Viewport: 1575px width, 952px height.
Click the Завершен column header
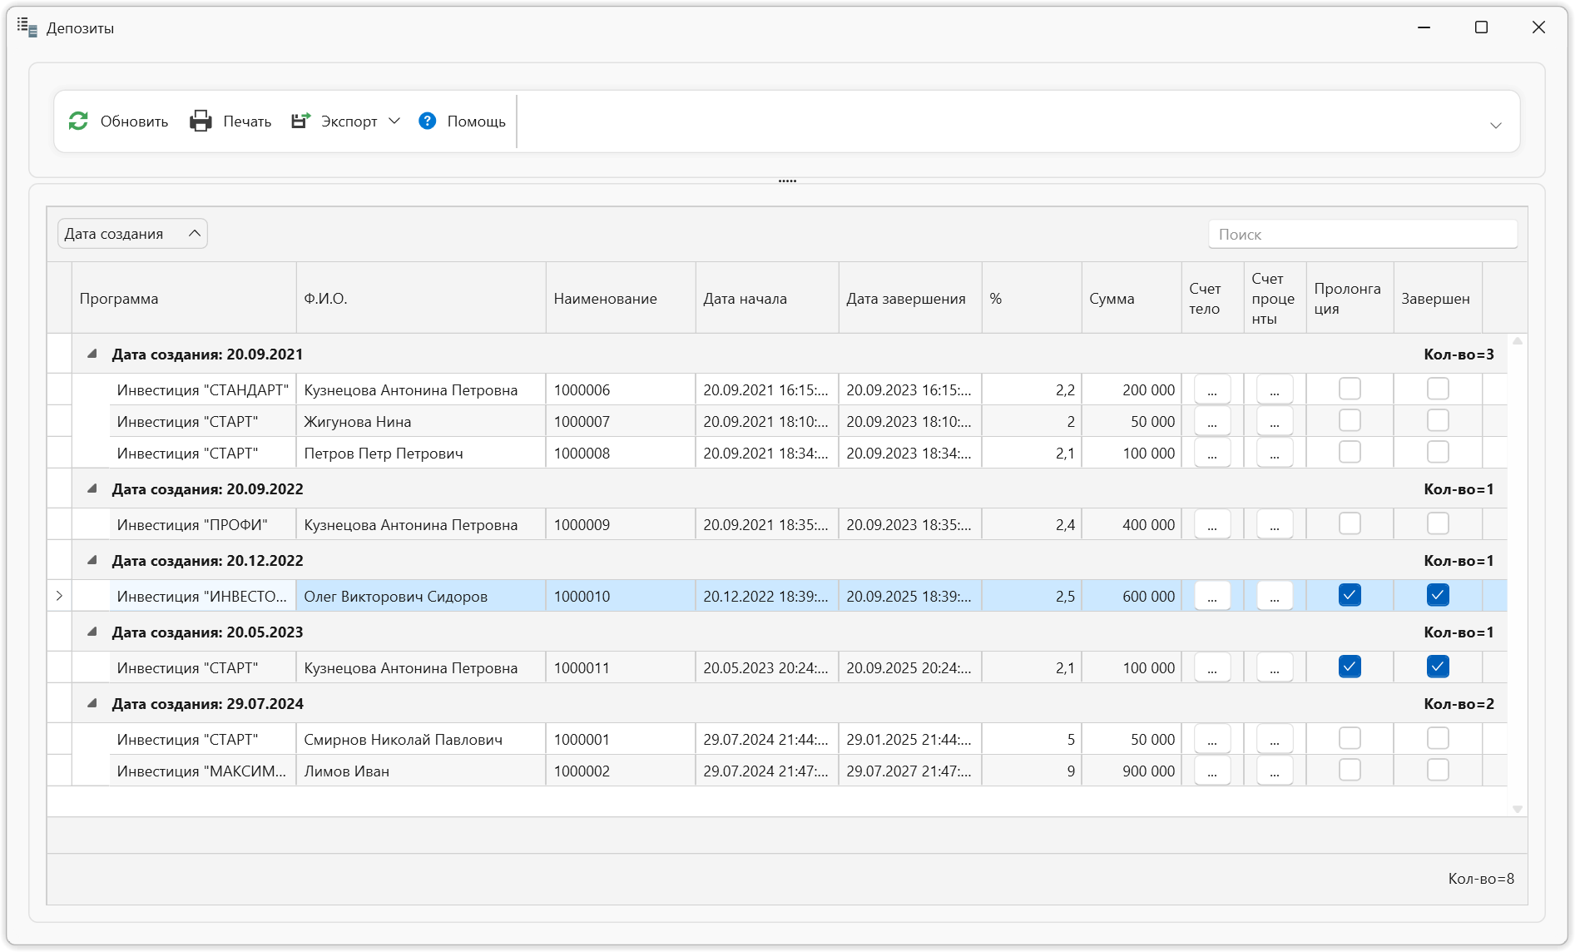(1438, 299)
